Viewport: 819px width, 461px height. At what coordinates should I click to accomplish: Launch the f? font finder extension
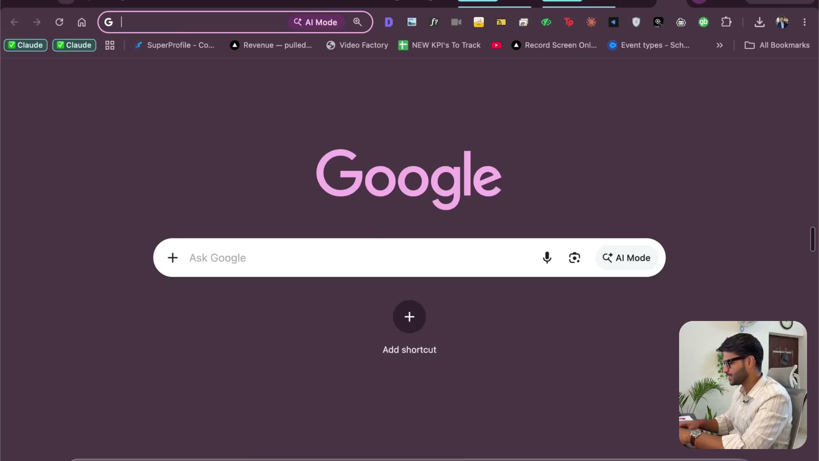pyautogui.click(x=434, y=22)
